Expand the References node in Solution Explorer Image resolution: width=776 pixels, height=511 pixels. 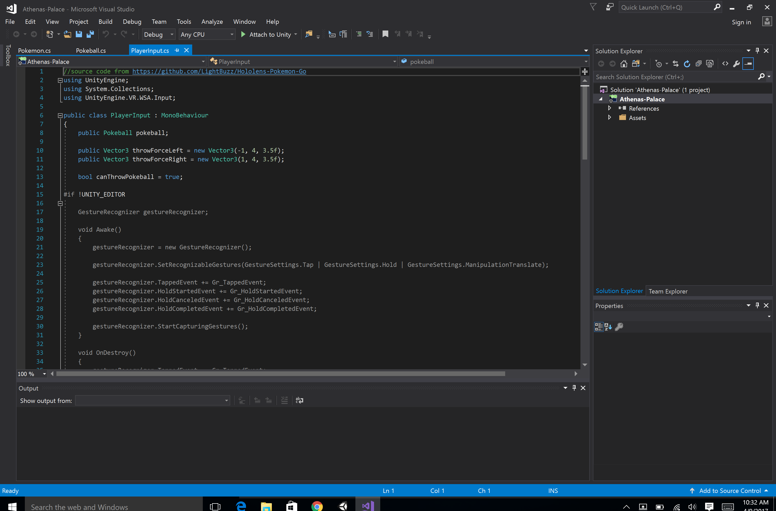tap(609, 108)
